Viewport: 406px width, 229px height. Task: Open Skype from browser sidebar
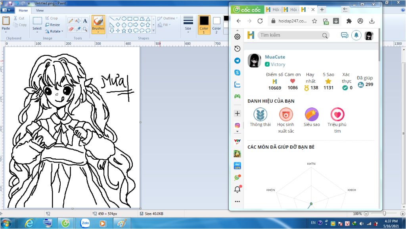click(x=237, y=73)
